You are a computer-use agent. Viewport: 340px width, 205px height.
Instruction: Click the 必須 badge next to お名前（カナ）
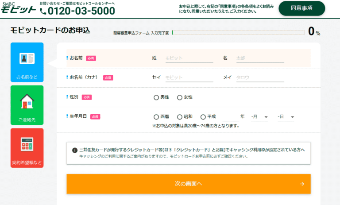pyautogui.click(x=108, y=77)
